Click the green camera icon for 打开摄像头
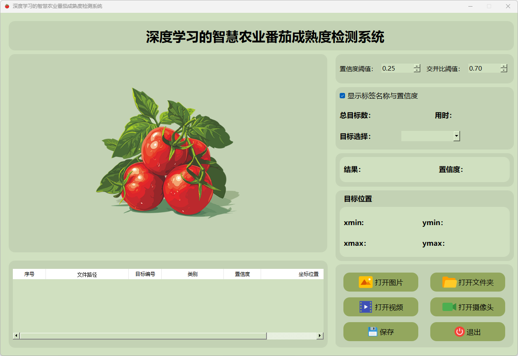Viewport: 518px width, 356px height. pos(449,307)
